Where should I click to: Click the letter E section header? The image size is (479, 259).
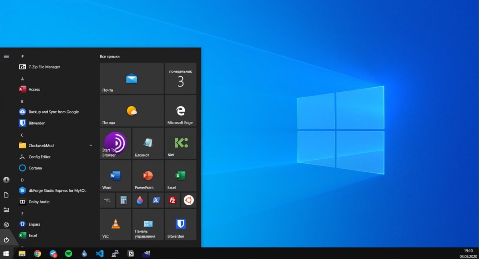click(22, 214)
